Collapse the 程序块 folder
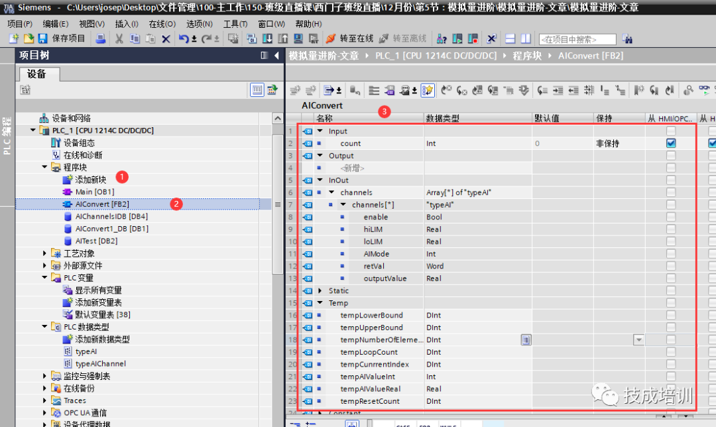The width and height of the screenshot is (716, 427). (44, 167)
